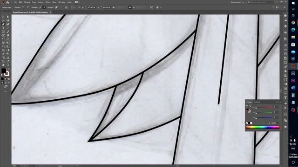Image resolution: width=298 pixels, height=167 pixels.
Task: Select the Blend tool
Action: tap(8, 54)
